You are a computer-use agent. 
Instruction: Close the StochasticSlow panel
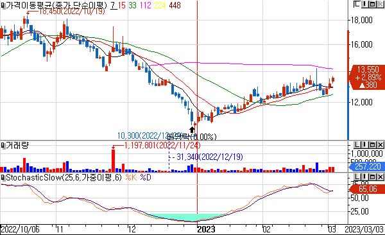click(x=380, y=177)
